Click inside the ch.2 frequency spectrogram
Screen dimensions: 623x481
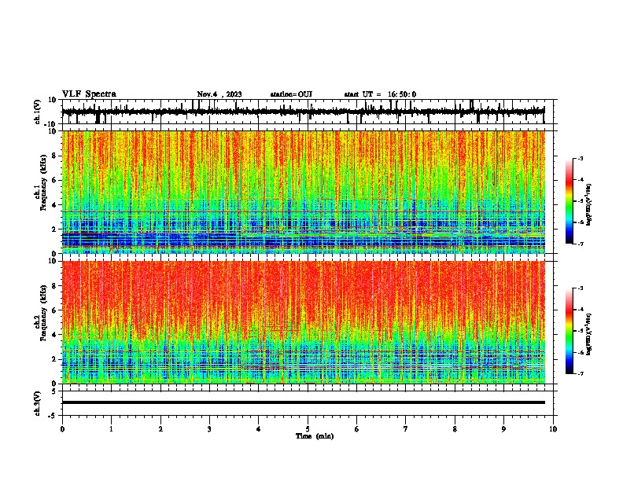304,322
